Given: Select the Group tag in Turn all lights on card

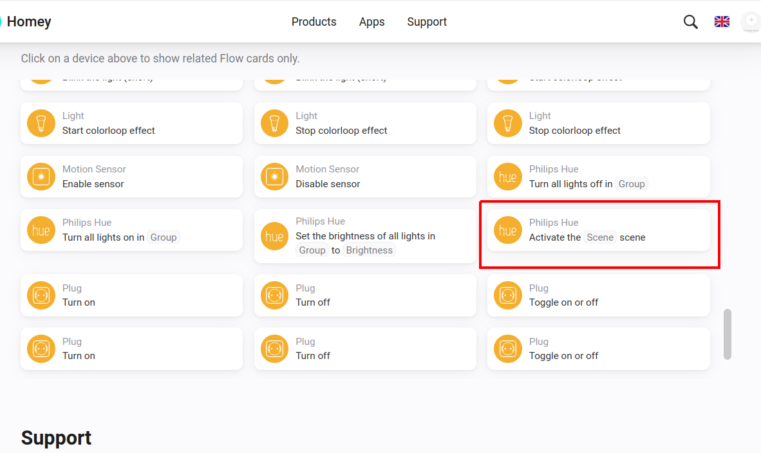Looking at the screenshot, I should point(163,237).
